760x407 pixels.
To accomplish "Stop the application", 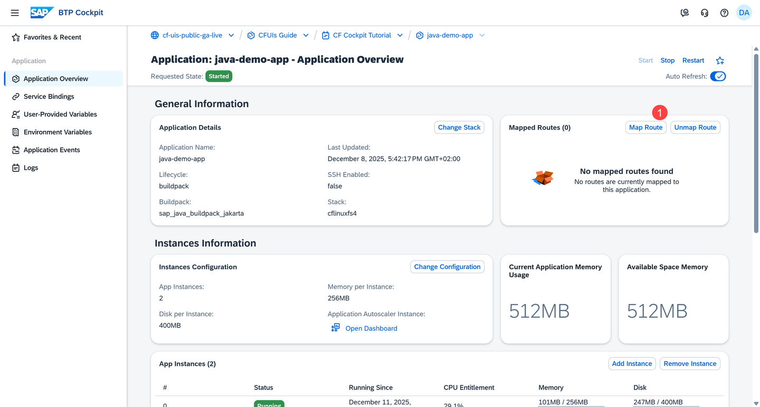I will (x=668, y=61).
